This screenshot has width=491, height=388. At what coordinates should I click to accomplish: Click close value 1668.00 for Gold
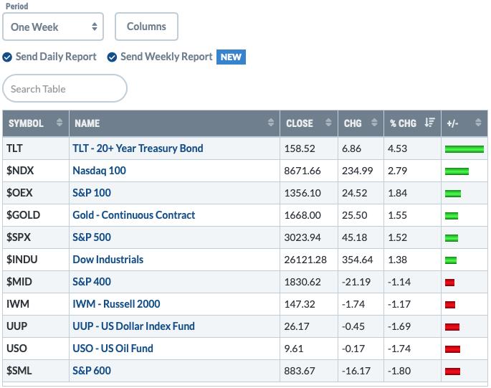302,215
